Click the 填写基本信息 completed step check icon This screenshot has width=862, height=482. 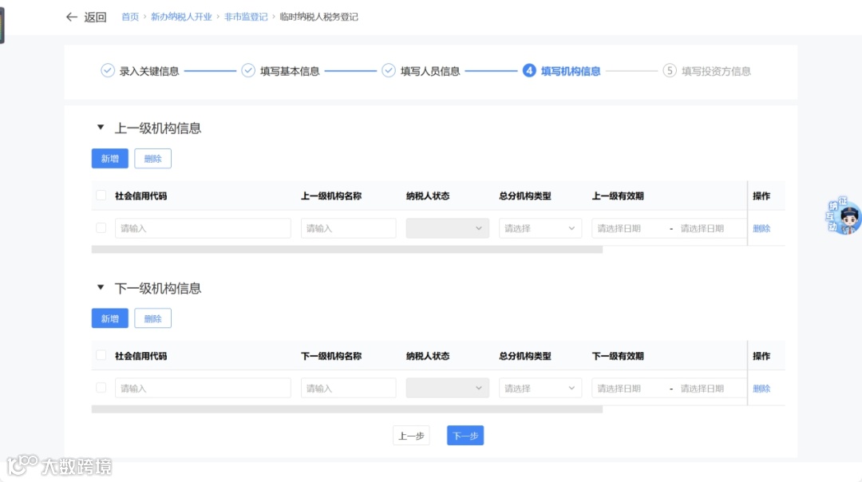coord(248,70)
